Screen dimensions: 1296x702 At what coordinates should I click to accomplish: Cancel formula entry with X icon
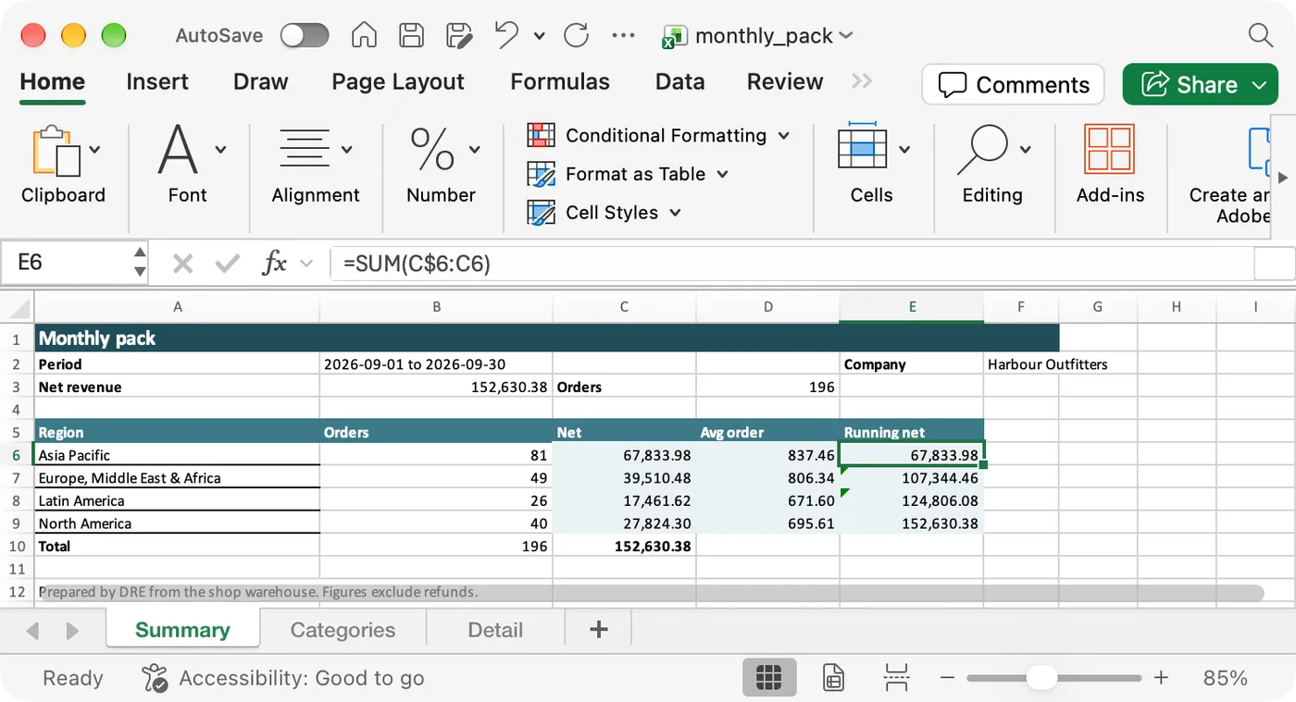coord(182,264)
